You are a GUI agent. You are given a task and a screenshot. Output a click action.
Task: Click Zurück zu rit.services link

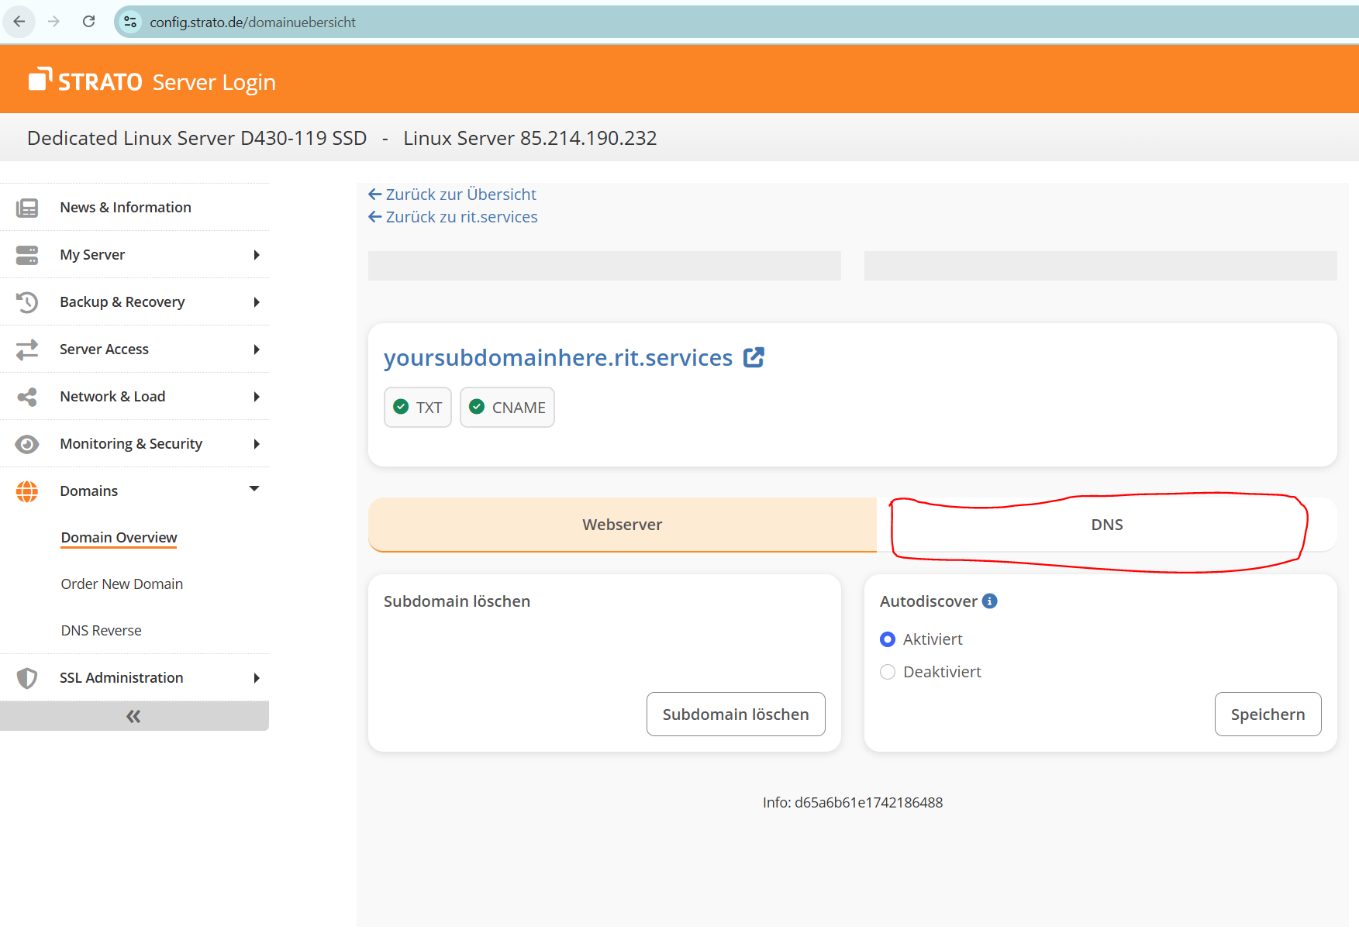[x=453, y=217]
